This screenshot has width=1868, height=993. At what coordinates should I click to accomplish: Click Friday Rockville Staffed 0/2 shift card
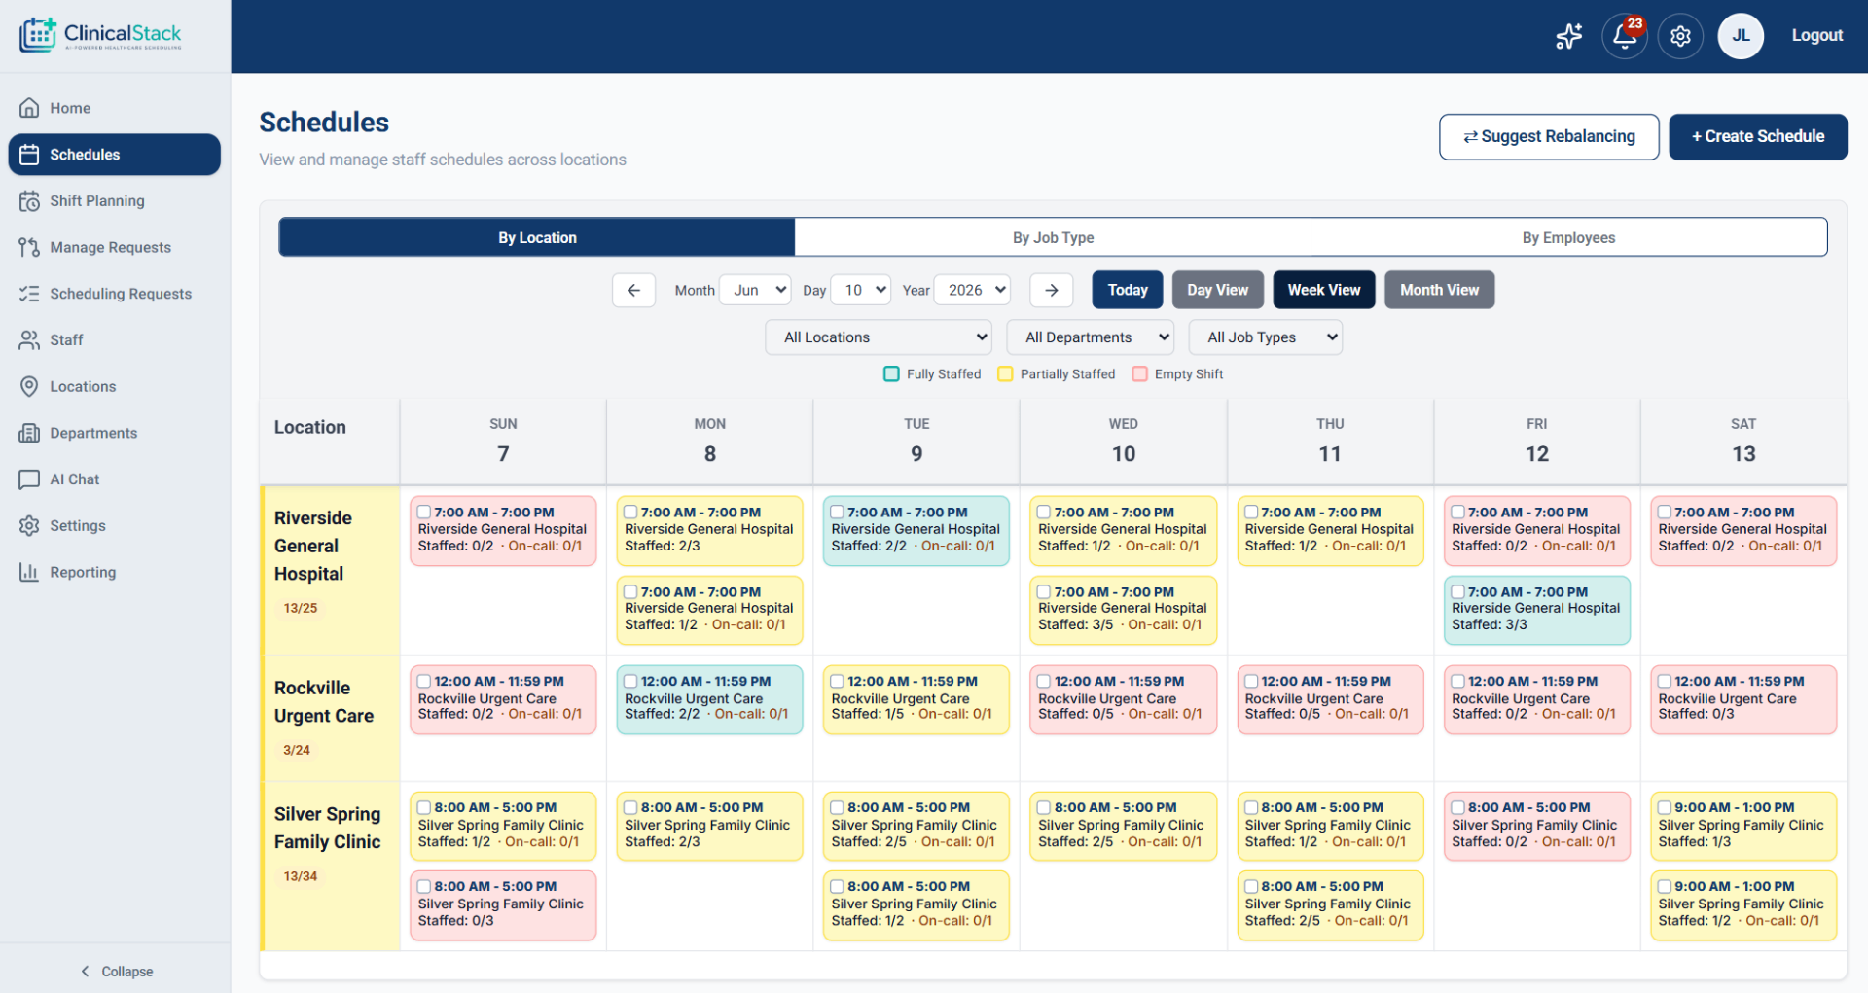(x=1536, y=699)
